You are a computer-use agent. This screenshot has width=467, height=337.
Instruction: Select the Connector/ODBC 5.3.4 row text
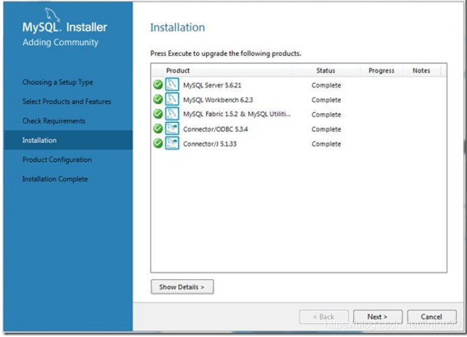pos(216,129)
